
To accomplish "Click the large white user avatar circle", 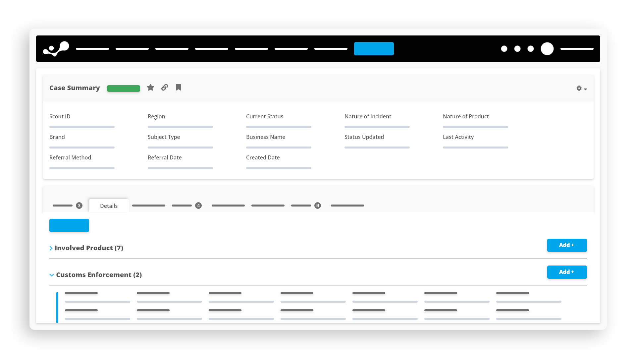I will (547, 49).
